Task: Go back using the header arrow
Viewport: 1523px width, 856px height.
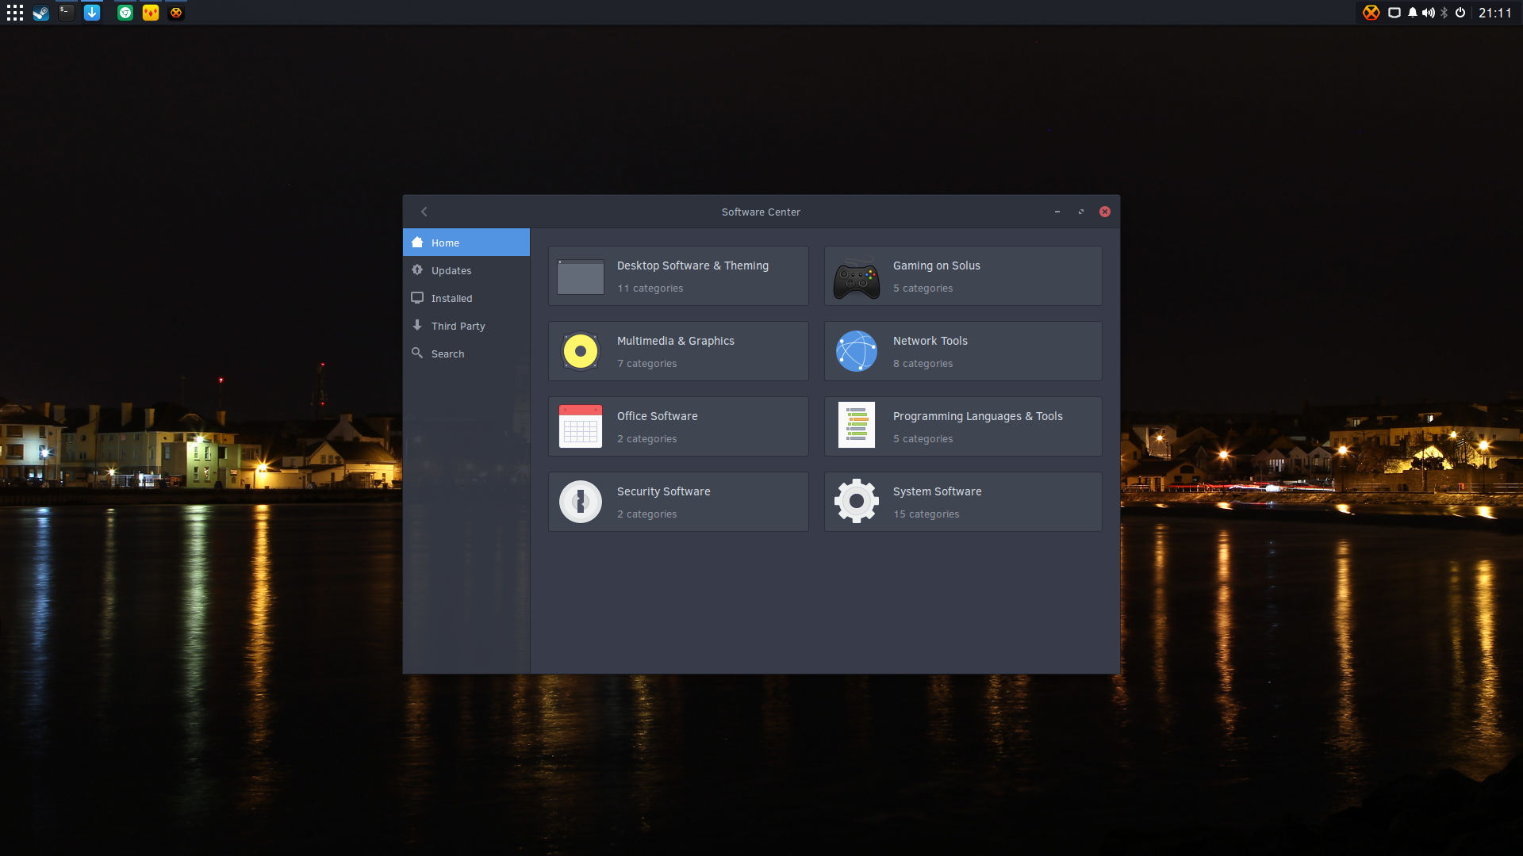Action: coord(424,212)
